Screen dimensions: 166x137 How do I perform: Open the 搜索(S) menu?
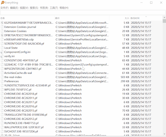click(x=34, y=8)
